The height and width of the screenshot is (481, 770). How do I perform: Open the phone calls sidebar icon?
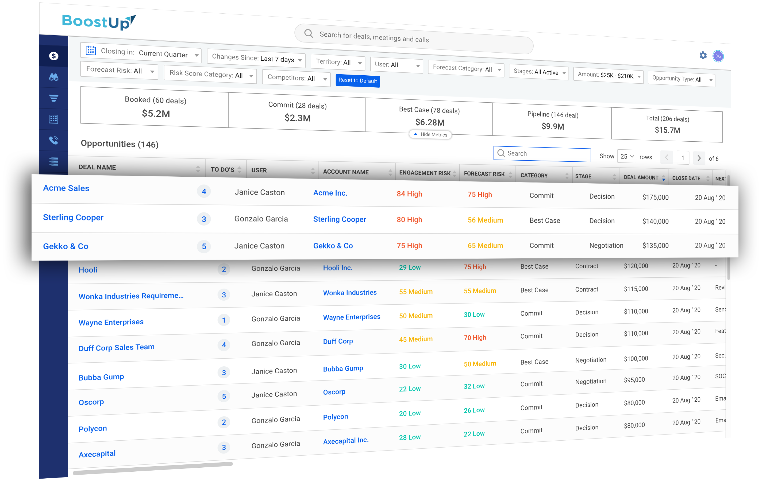tap(53, 140)
